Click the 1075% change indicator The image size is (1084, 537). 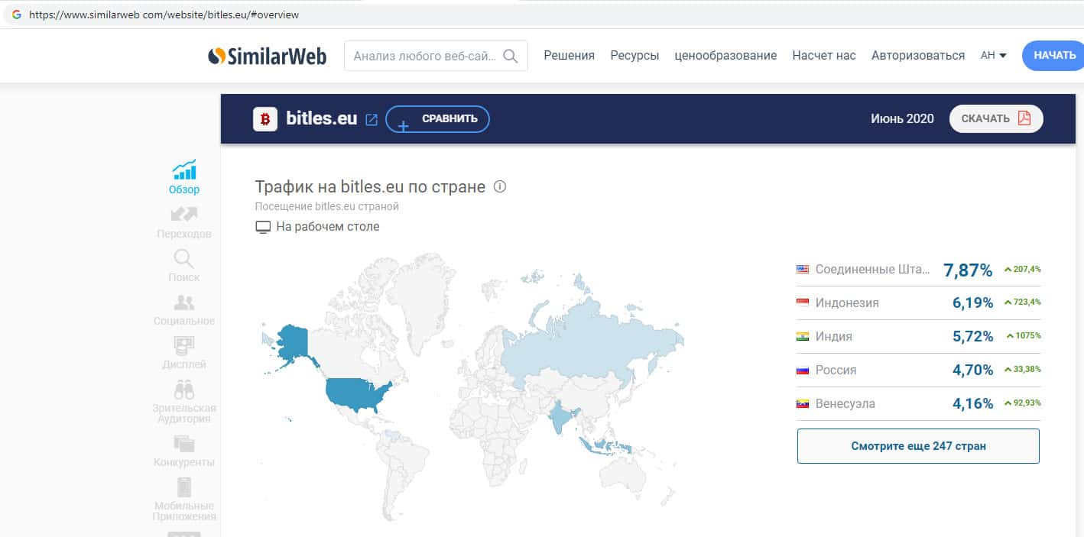pyautogui.click(x=1024, y=336)
